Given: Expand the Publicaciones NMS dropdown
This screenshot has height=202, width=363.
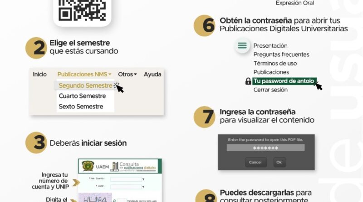Looking at the screenshot, I should tap(84, 74).
